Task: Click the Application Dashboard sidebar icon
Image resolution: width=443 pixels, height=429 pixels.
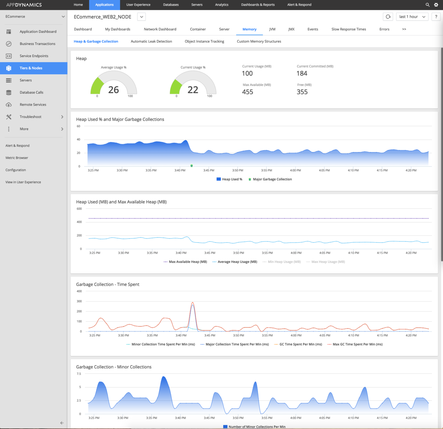Action: (x=9, y=32)
